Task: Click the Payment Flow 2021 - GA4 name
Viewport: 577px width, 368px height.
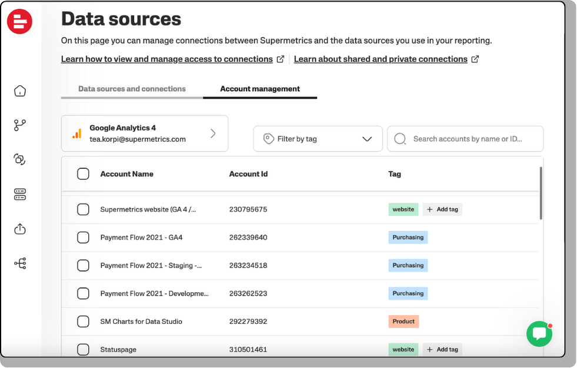Action: click(x=141, y=237)
